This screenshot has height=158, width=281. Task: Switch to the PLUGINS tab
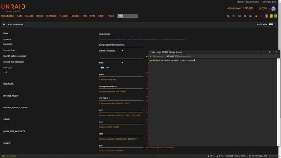coord(64,16)
